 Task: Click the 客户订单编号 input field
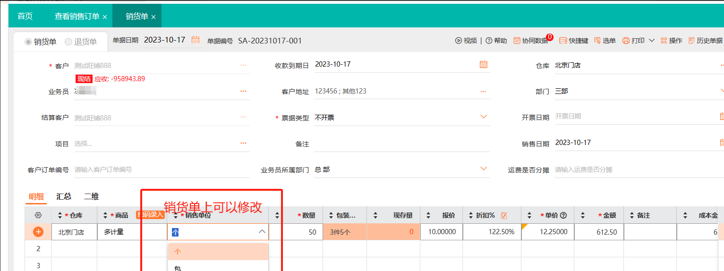(161, 169)
